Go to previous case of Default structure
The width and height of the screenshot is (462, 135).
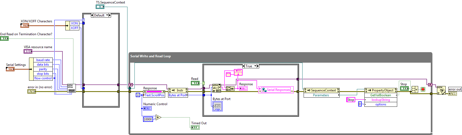point(92,15)
